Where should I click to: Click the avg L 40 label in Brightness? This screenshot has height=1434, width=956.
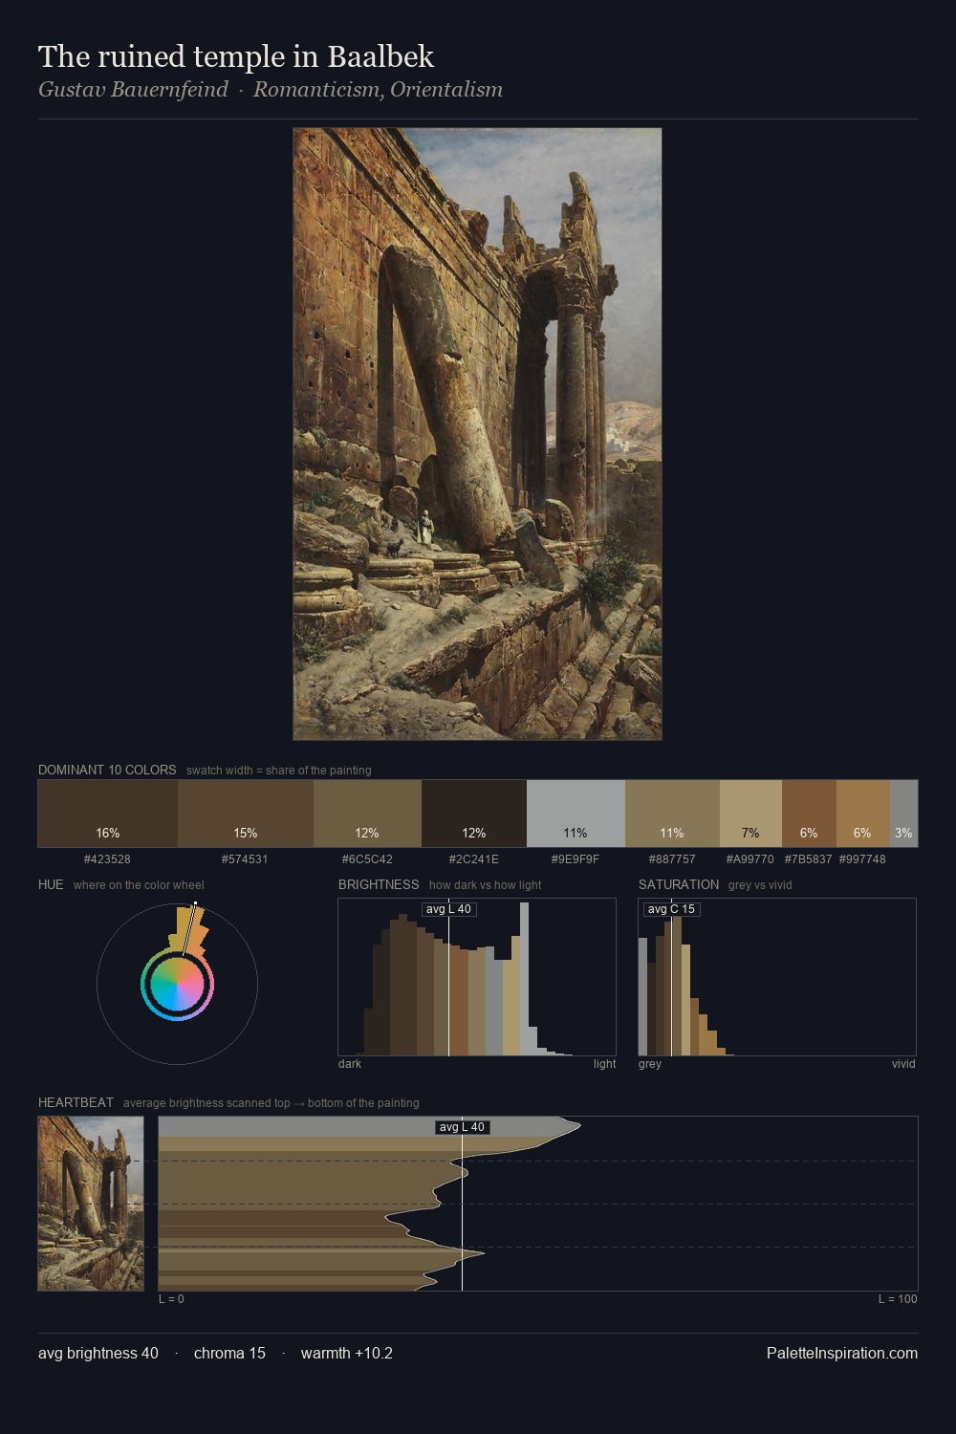point(448,909)
